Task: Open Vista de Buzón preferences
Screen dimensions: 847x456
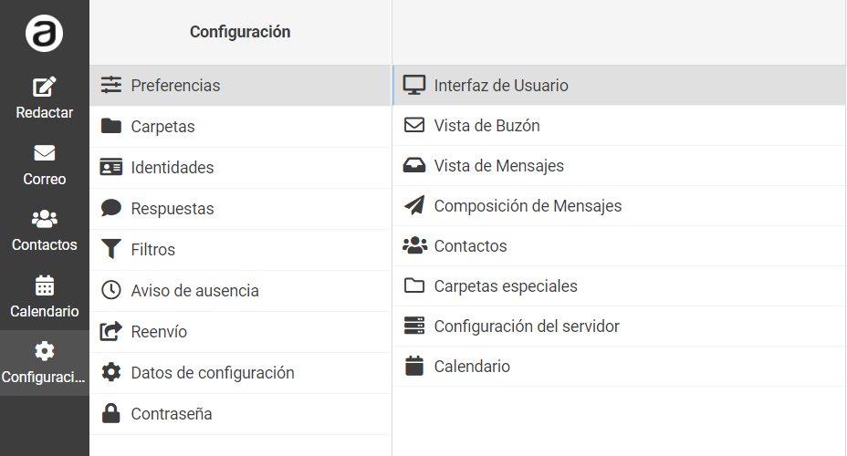Action: pyautogui.click(x=619, y=125)
